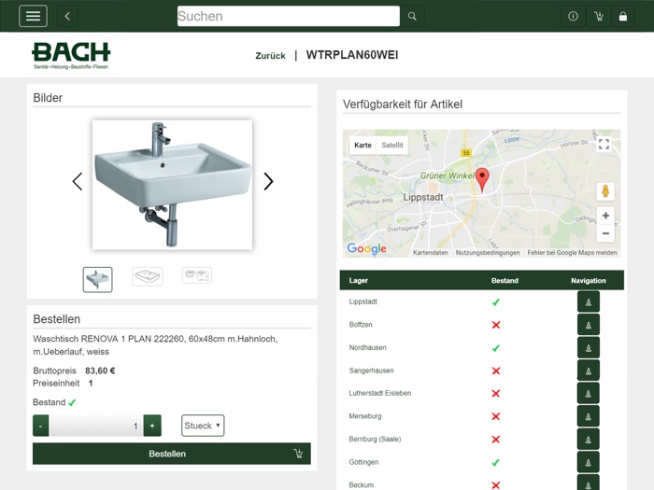
Task: Zoom out on the map
Action: [x=605, y=233]
